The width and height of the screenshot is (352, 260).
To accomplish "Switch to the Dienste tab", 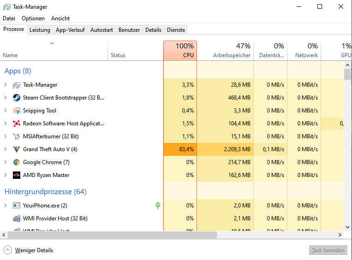I will [x=176, y=30].
